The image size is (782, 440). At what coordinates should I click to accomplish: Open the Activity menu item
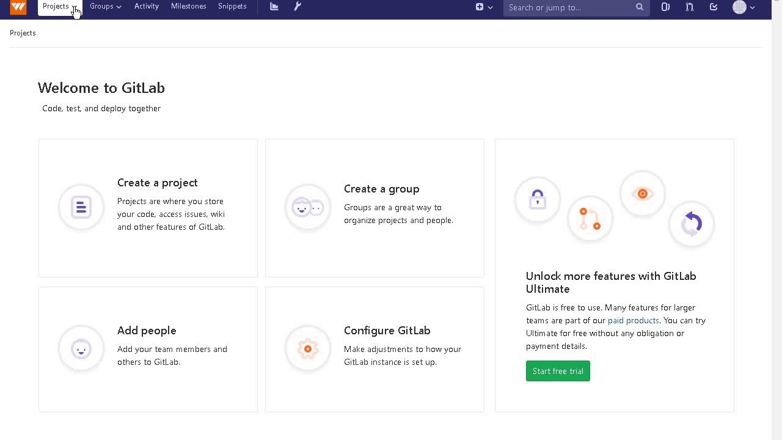147,6
